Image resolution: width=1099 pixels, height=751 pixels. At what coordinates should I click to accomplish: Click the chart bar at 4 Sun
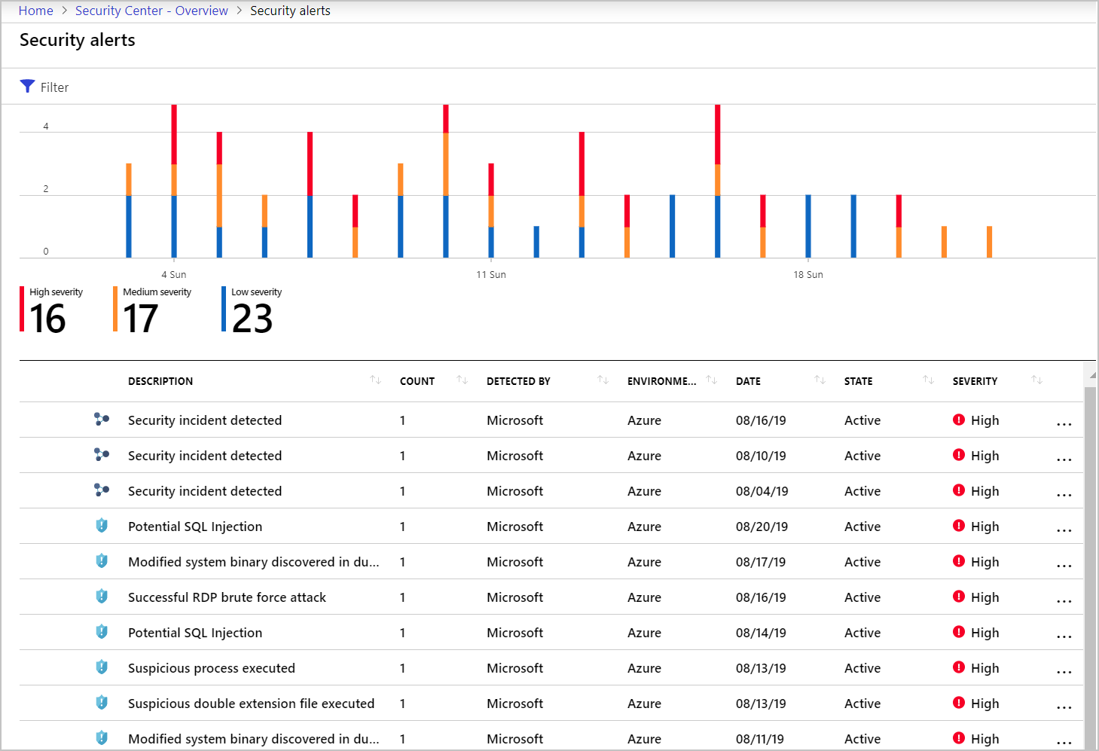[x=174, y=181]
